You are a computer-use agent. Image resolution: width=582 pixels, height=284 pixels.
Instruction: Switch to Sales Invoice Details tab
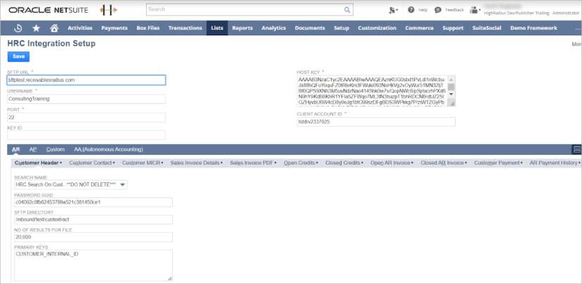pos(196,162)
